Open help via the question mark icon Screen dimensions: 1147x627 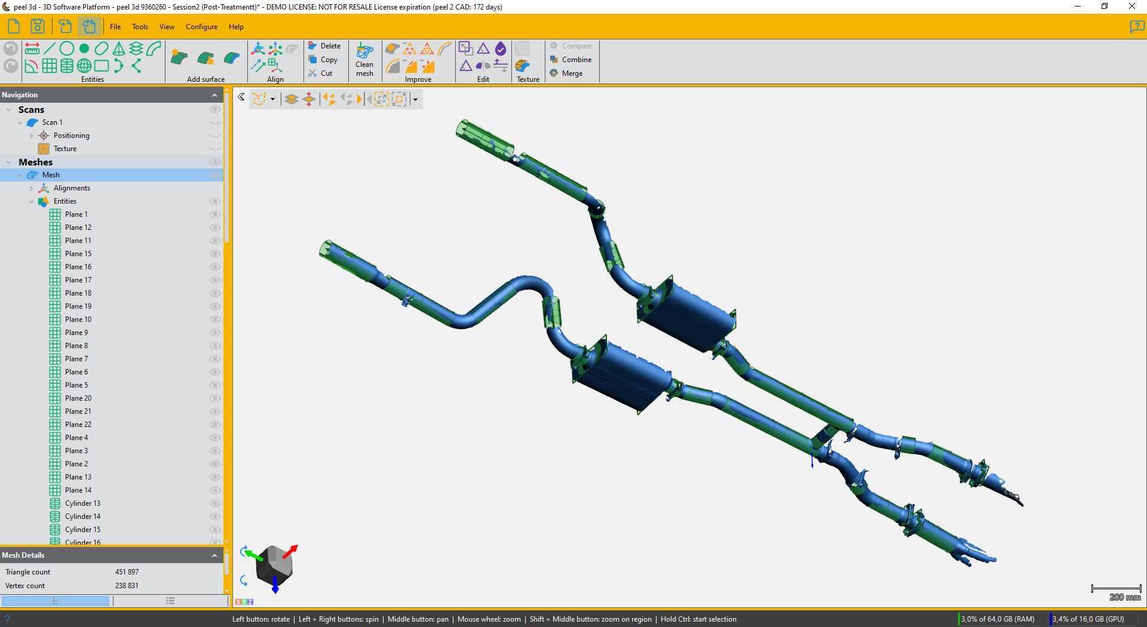[x=1136, y=27]
